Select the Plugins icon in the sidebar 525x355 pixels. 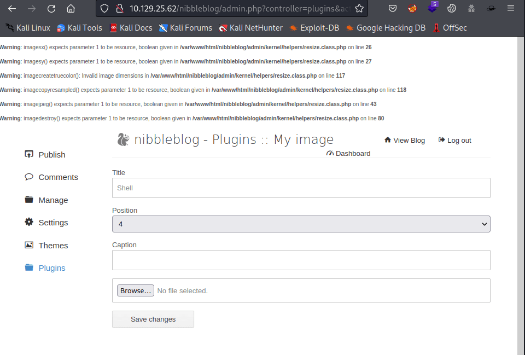point(29,267)
